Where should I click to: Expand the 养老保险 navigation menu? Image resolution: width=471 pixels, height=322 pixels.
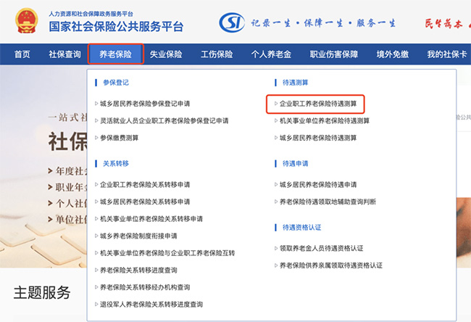[x=115, y=54]
